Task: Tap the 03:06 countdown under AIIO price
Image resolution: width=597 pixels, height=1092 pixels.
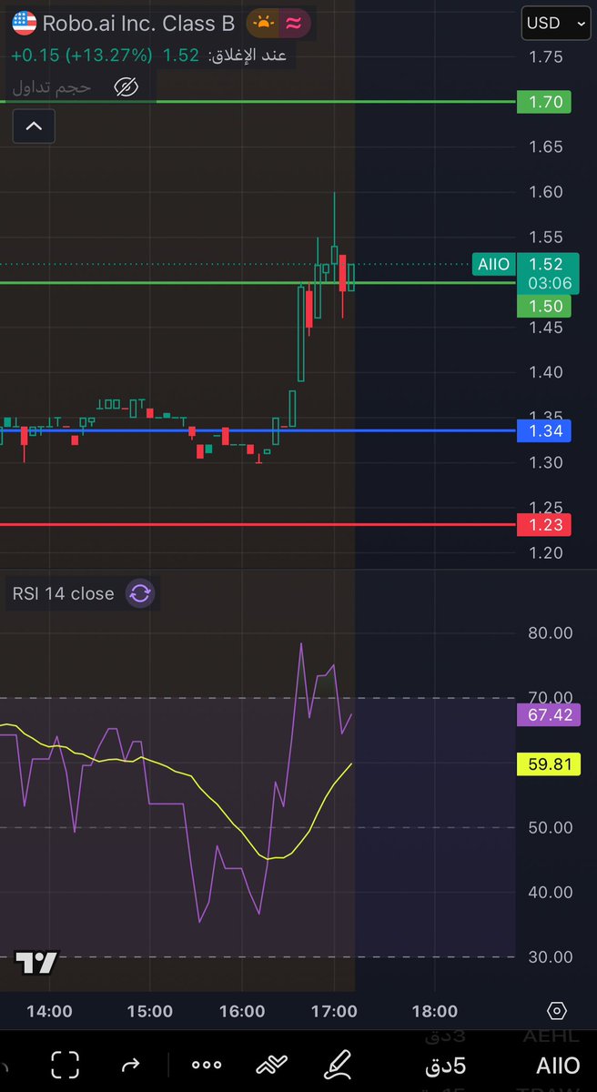Action: (550, 283)
